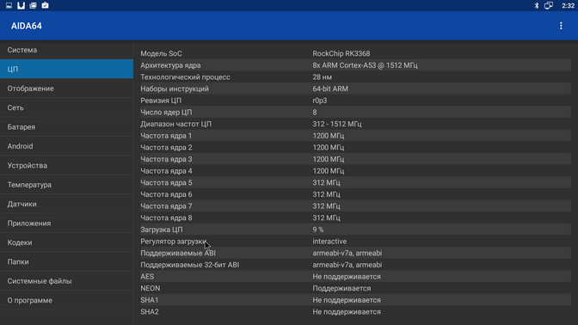Select the Ревизия ЦП row
Image resolution: width=578 pixels, height=325 pixels.
pyautogui.click(x=355, y=101)
